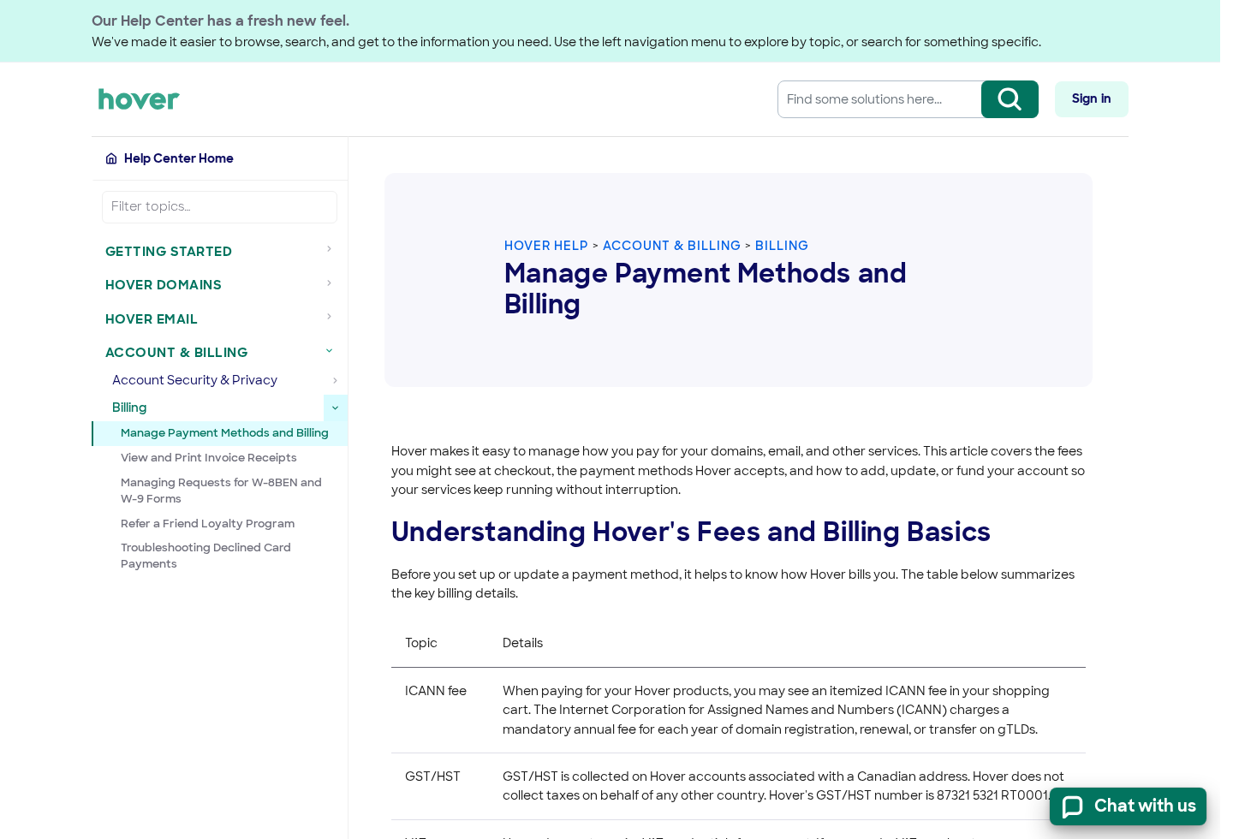Expand the Hover Email chevron
Screen dimensions: 1233x839
point(329,317)
